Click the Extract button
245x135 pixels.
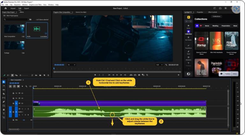point(135,75)
